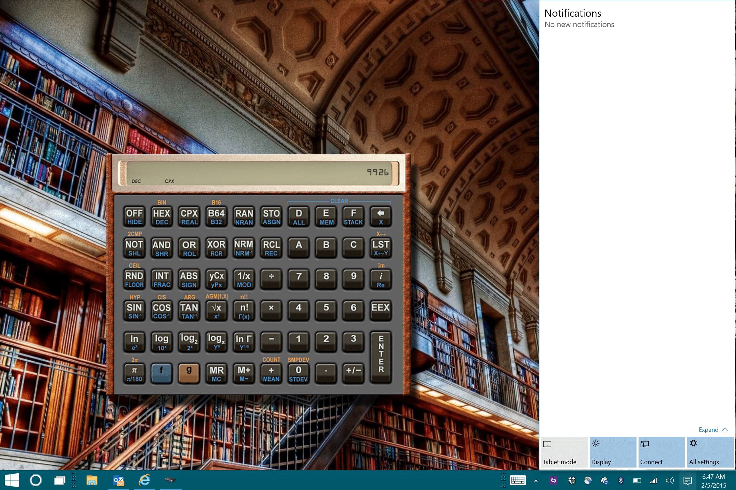Click the D/ALL clear key

pos(299,217)
